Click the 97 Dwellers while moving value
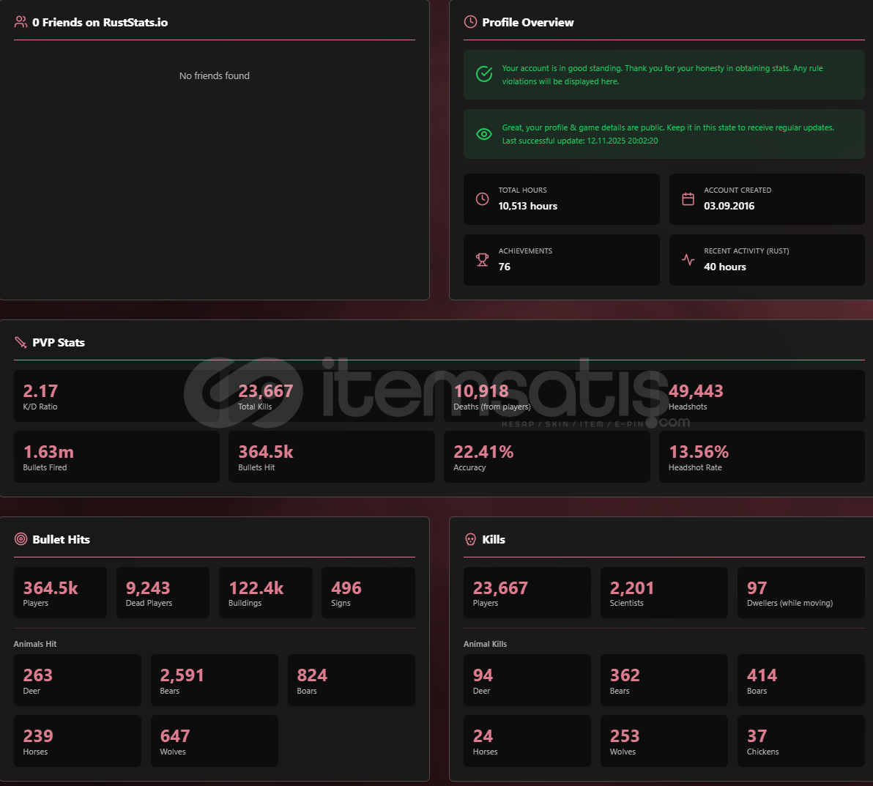The height and width of the screenshot is (786, 873). pyautogui.click(x=757, y=588)
